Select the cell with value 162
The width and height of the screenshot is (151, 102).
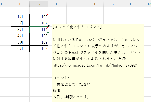39,49
